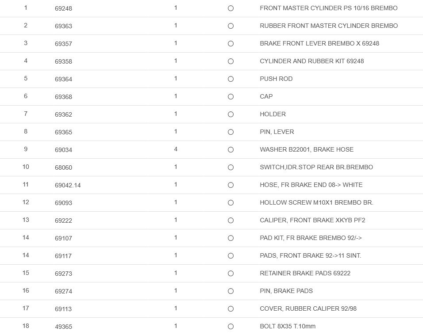Click the CYLINDER AND RUBBER KIT 69248 description
The image size is (423, 335).
311,61
